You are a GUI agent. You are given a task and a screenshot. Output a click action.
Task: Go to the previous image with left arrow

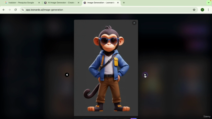point(67,75)
